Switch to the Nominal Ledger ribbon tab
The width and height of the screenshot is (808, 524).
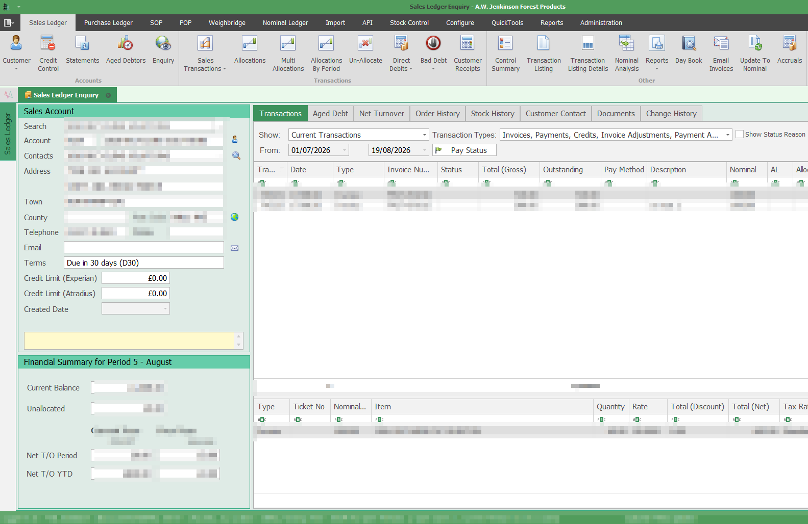point(285,23)
